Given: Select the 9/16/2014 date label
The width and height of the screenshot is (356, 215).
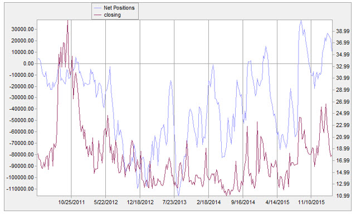Looking at the screenshot, I should click(x=243, y=202).
